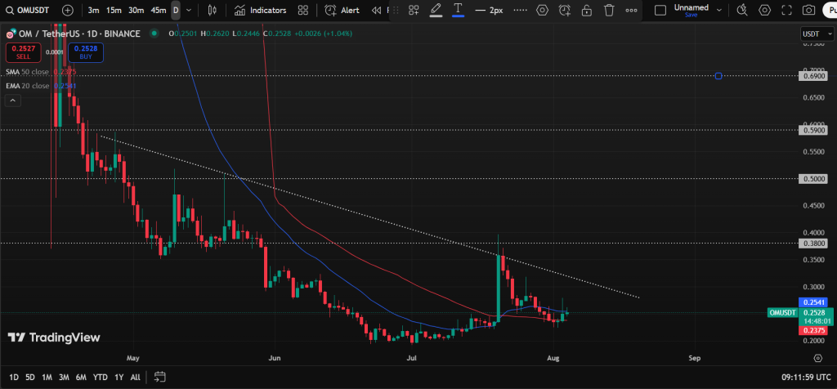Viewport: 837px width, 389px height.
Task: Open the indicator templates grid icon
Action: (303, 10)
